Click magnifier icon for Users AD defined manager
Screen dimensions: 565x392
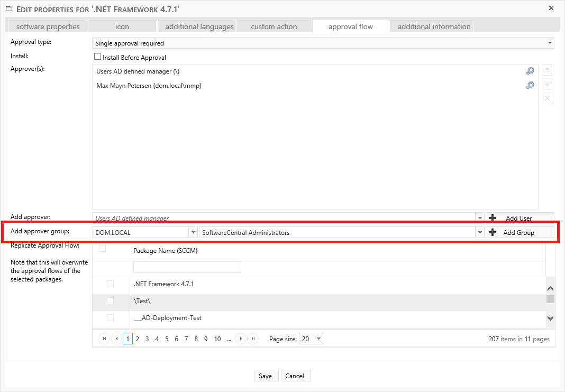click(530, 71)
